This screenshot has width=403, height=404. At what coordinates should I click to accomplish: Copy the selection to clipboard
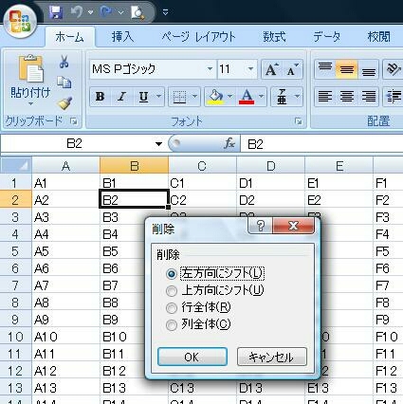click(64, 83)
